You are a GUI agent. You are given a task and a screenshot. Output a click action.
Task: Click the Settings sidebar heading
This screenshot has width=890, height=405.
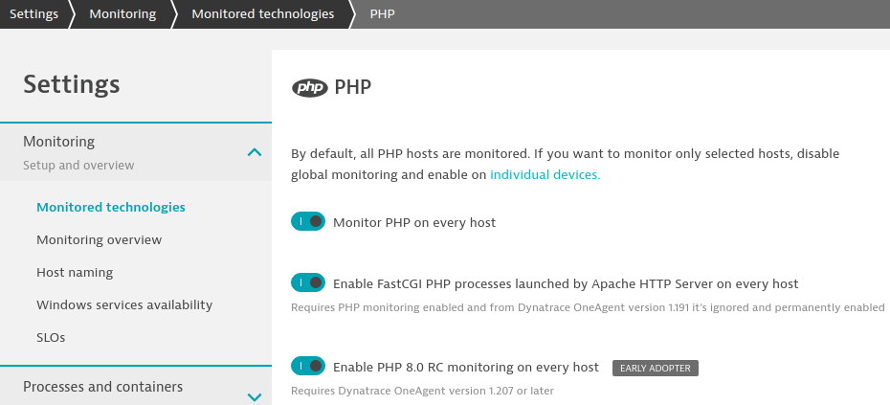click(72, 84)
